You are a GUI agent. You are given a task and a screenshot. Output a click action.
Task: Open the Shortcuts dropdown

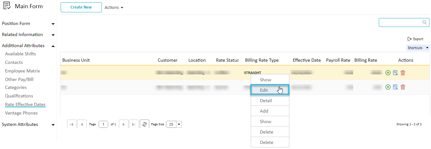pyautogui.click(x=418, y=48)
